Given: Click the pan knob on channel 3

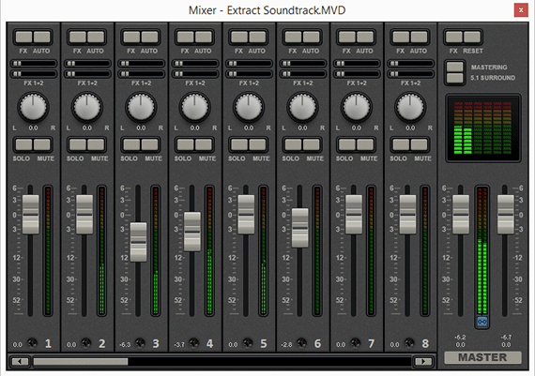Looking at the screenshot, I should tap(141, 107).
